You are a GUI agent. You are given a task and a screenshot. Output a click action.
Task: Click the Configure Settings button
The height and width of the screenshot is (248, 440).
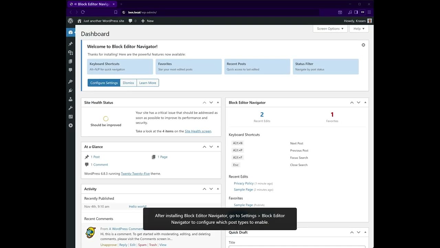coord(104,83)
